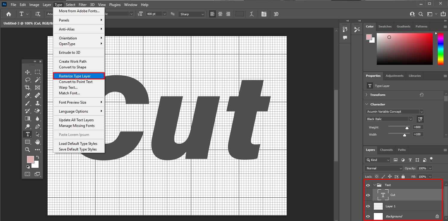
Task: Open the Photoshop Home screen
Action: [8, 14]
